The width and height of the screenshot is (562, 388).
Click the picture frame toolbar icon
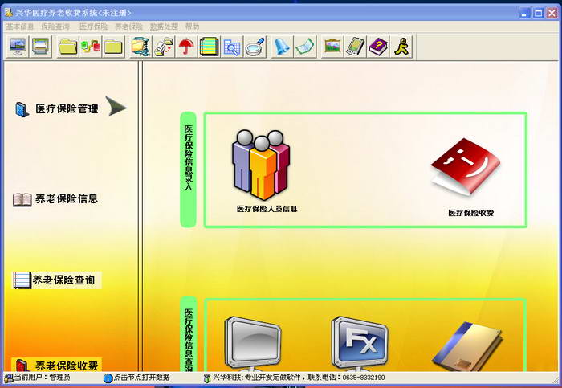(332, 47)
